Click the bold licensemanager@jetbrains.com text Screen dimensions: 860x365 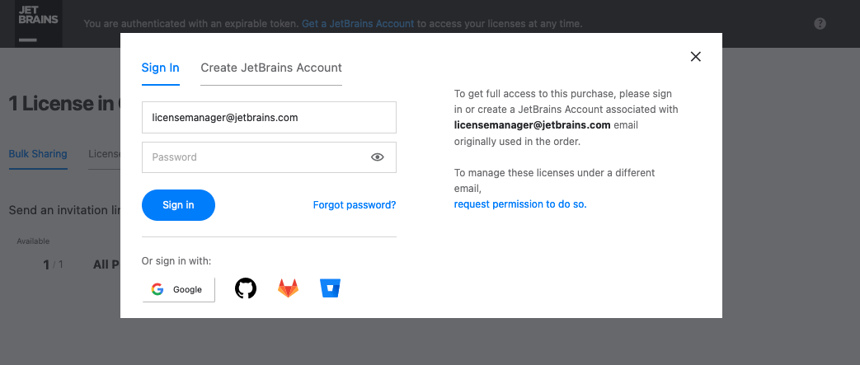(x=532, y=125)
